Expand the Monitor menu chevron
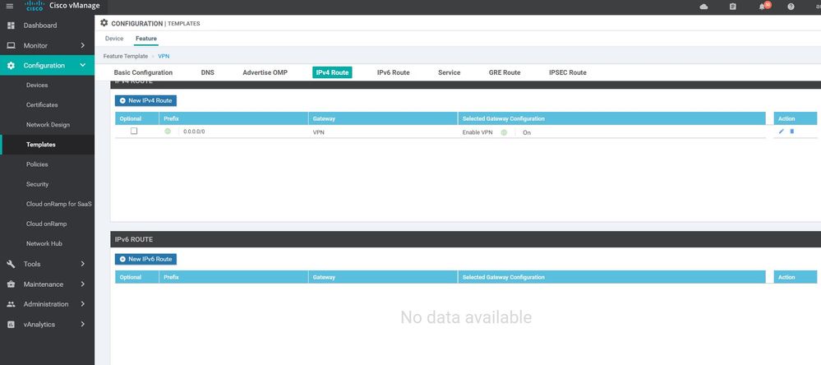Viewport: 821px width, 365px height. (83, 45)
